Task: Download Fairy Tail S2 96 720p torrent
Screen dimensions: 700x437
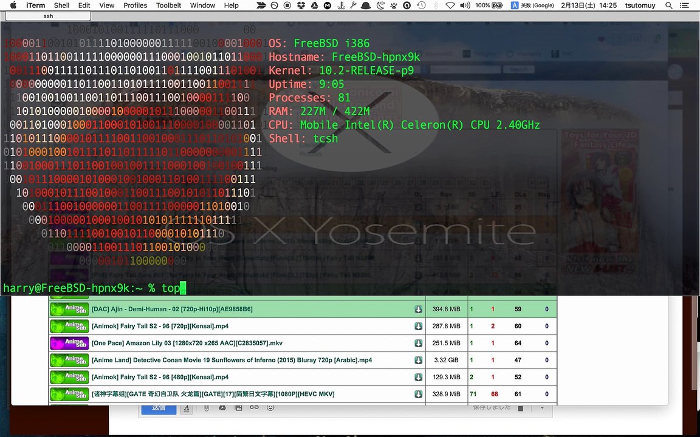Action: pyautogui.click(x=418, y=326)
